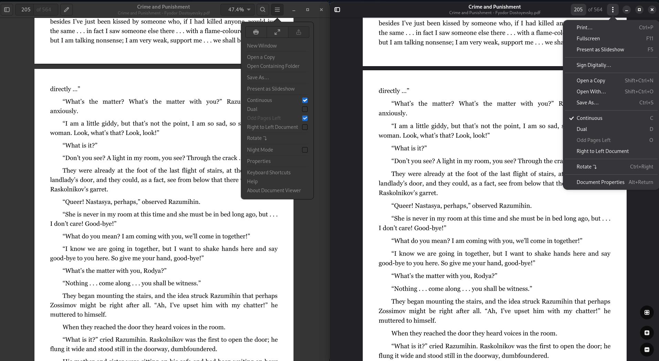Click the fit-page icon above the zoom buttons

tap(646, 312)
